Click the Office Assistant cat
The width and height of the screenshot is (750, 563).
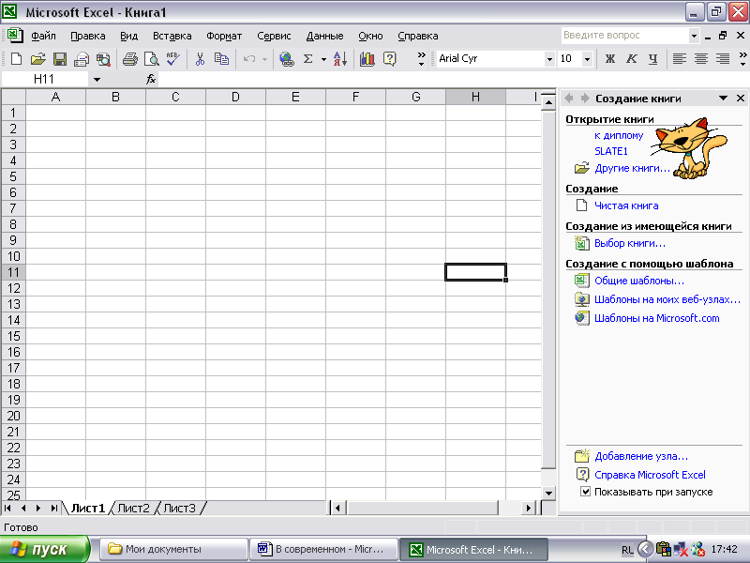(690, 148)
